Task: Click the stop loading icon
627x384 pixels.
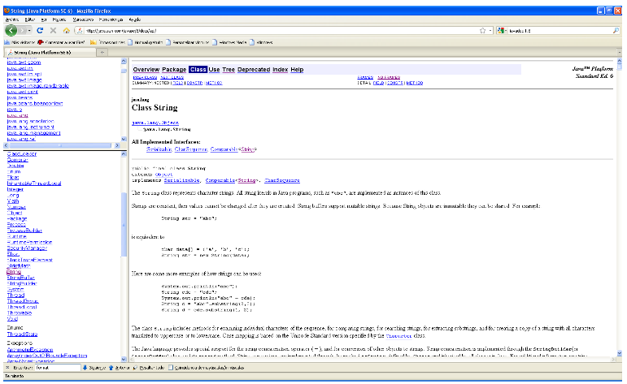Action: point(53,30)
